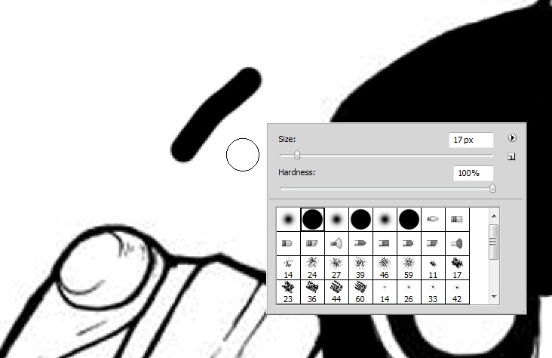Click the brush list scroll down arrow
Viewport: 552px width, 358px height.
[x=494, y=297]
